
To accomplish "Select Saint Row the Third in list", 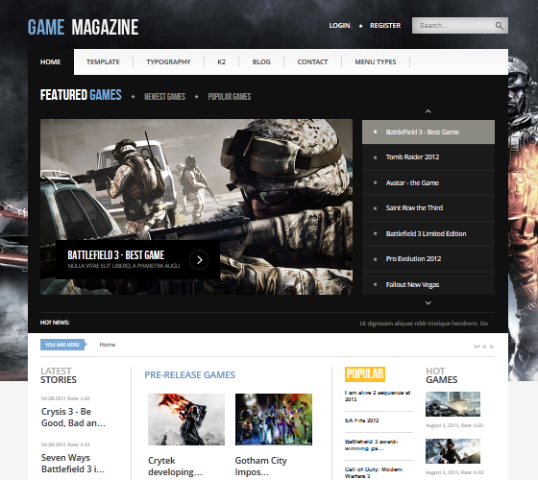I will (428, 208).
